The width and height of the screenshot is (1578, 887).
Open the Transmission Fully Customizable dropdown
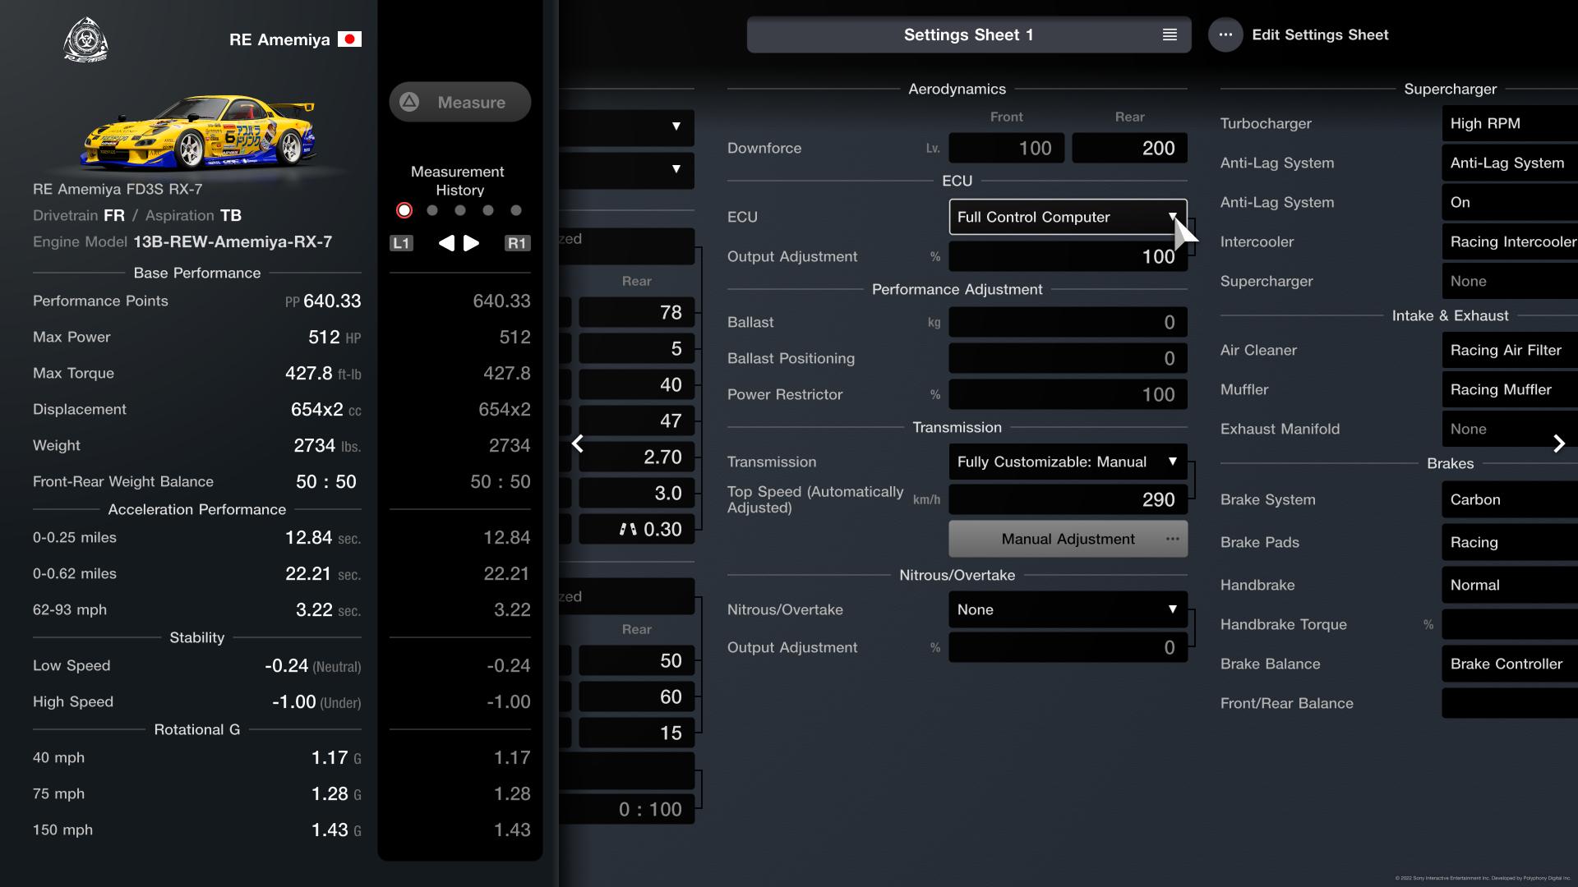pyautogui.click(x=1068, y=462)
